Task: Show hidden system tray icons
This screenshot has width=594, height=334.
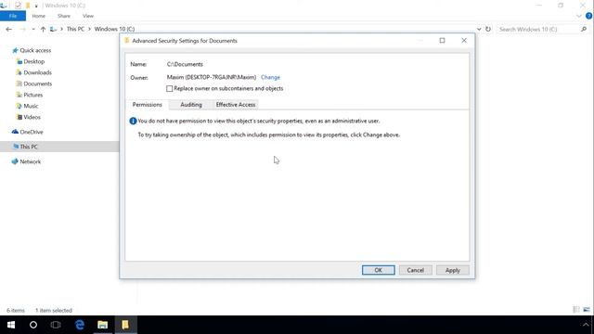Action: coord(586,325)
